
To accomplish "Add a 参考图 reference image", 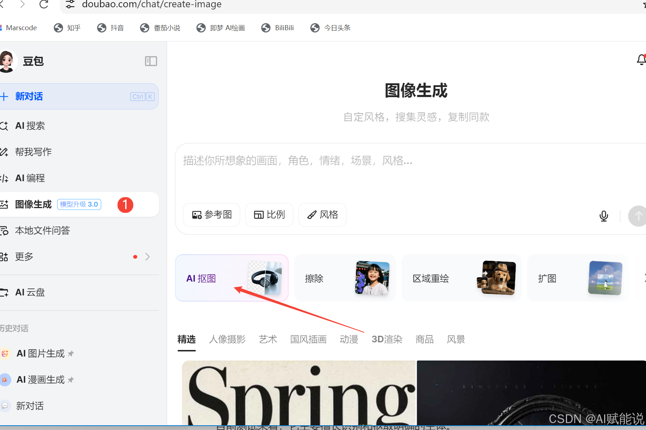I will pyautogui.click(x=212, y=215).
